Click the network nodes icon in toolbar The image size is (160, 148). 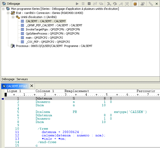(x=151, y=4)
